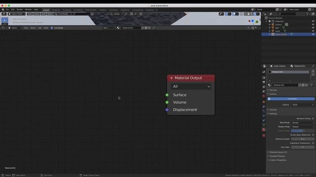Switch to the Shading workspace tab
Viewport: 316px width, 177px height.
pos(103,10)
